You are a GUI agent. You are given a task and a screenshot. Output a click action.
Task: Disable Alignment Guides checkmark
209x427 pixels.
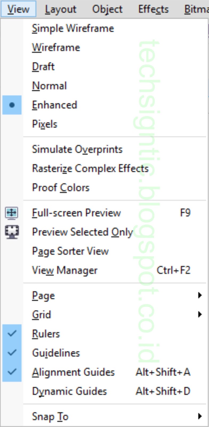12,372
